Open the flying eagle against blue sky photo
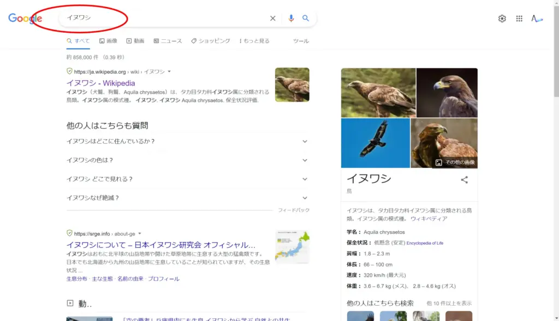This screenshot has width=559, height=321. (x=376, y=143)
